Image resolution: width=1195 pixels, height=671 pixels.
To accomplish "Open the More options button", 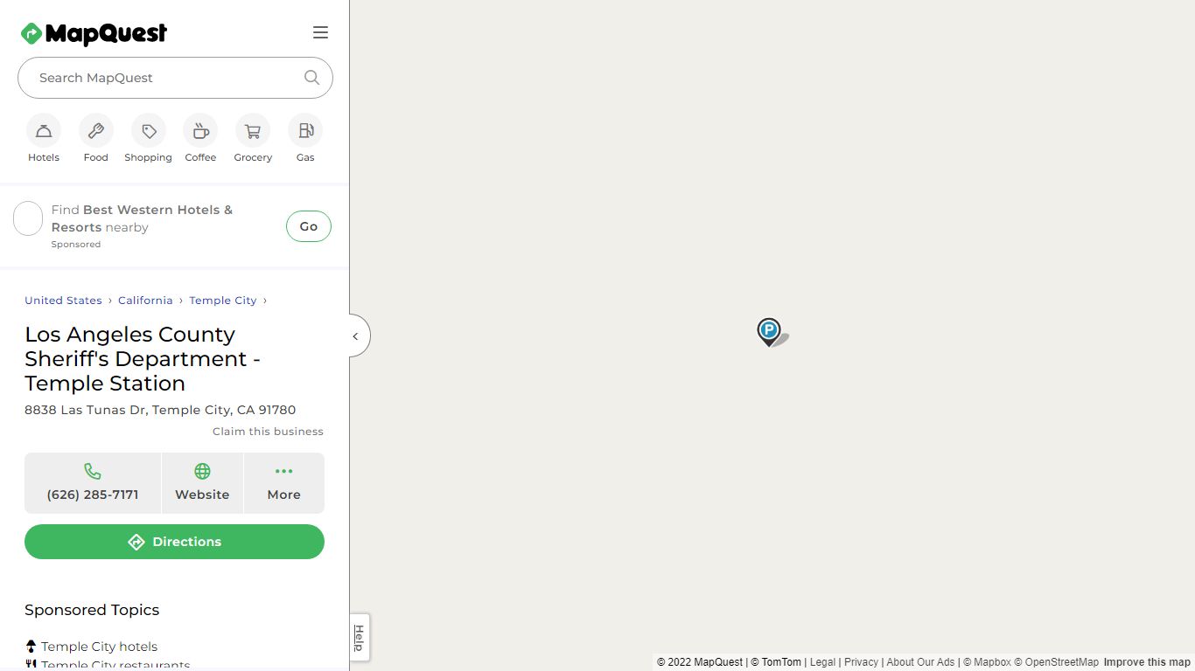I will tap(284, 483).
